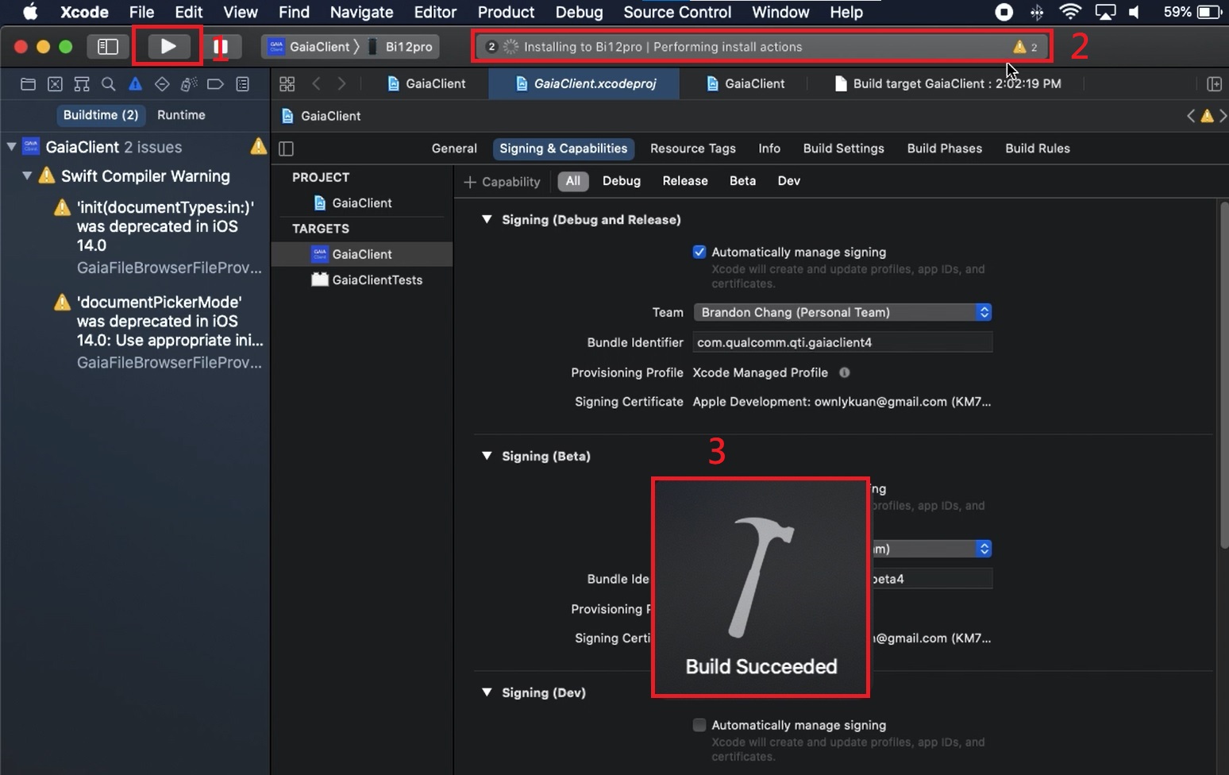This screenshot has width=1229, height=775.
Task: Choose the Bi12pro run destination
Action: coord(402,47)
